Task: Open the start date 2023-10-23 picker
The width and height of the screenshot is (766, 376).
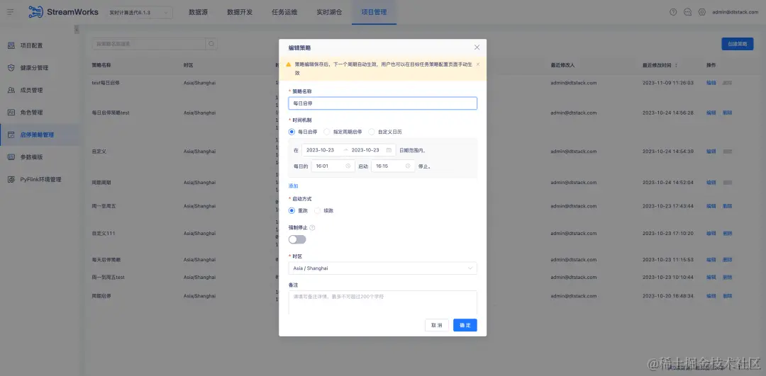Action: pyautogui.click(x=320, y=150)
